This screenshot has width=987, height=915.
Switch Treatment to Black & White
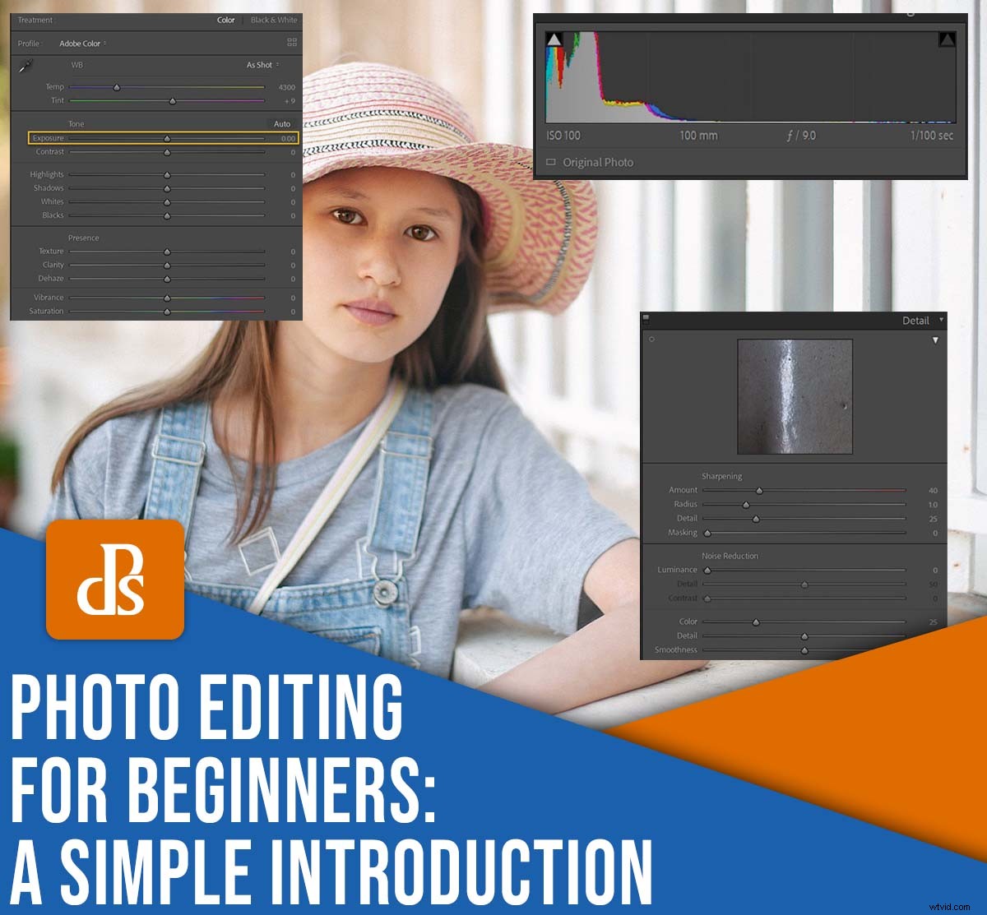tap(274, 20)
